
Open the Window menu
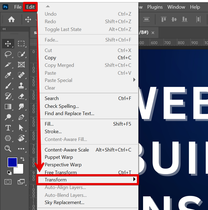(176, 7)
